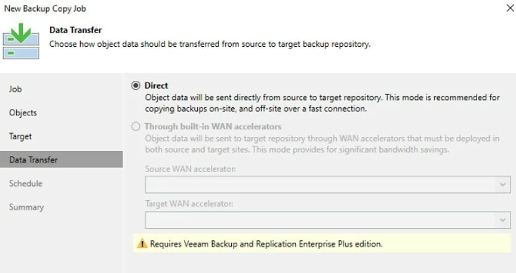Click the yellow warning triangle icon
Screen dimensions: 516x273
[x=142, y=244]
